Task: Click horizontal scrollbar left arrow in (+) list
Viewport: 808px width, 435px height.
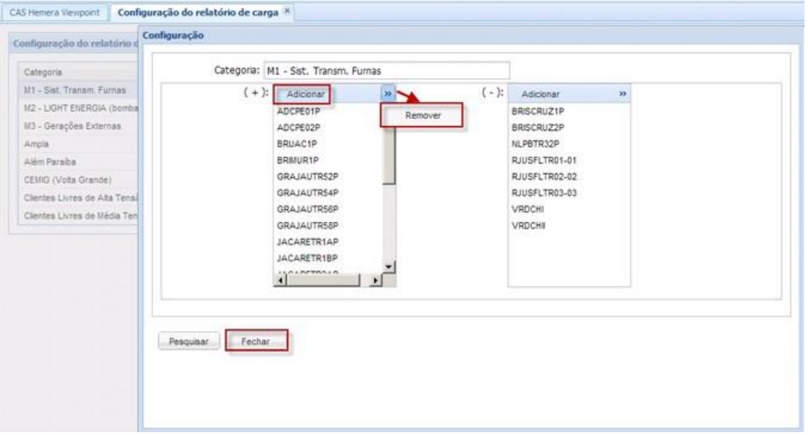Action: point(280,281)
